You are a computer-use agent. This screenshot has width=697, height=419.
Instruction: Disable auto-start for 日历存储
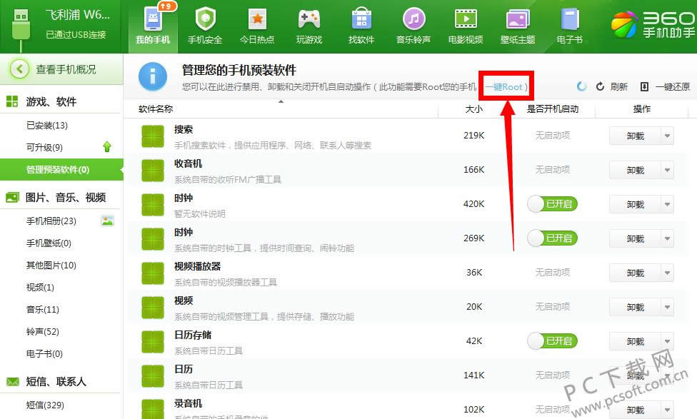click(x=552, y=341)
